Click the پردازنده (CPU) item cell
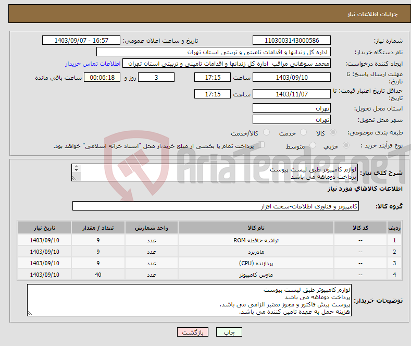Viewport: 411px width, 346px height. pyautogui.click(x=256, y=263)
